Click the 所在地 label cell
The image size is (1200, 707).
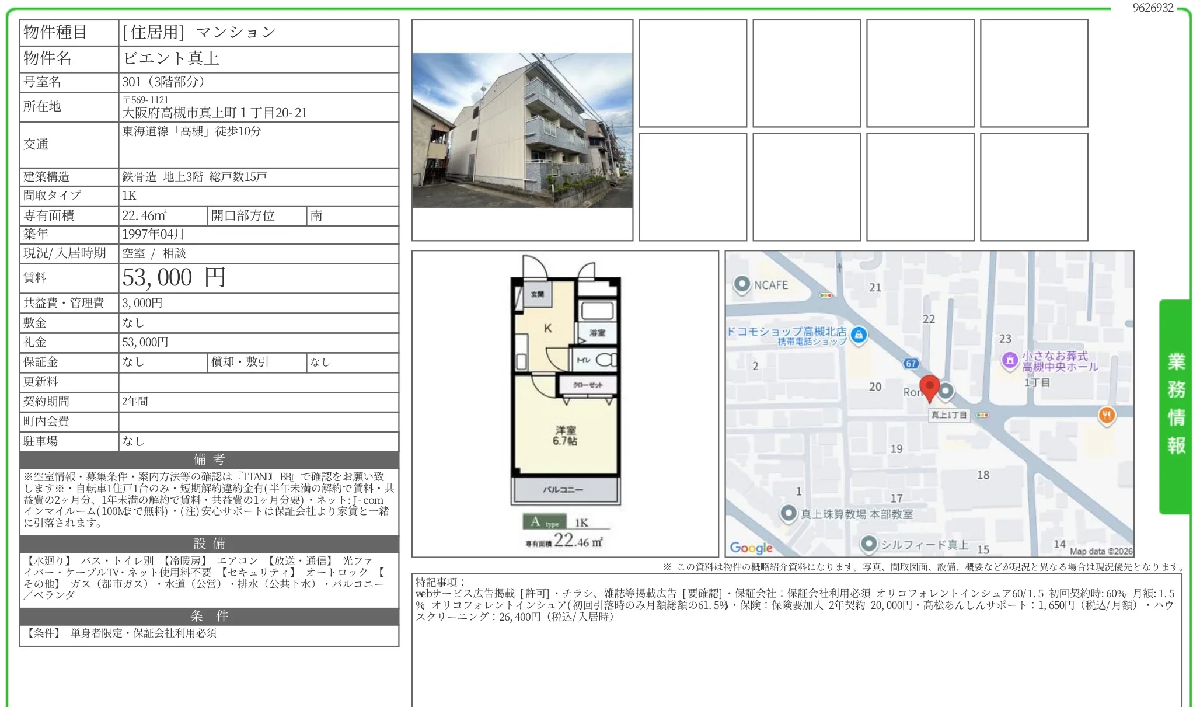(69, 107)
